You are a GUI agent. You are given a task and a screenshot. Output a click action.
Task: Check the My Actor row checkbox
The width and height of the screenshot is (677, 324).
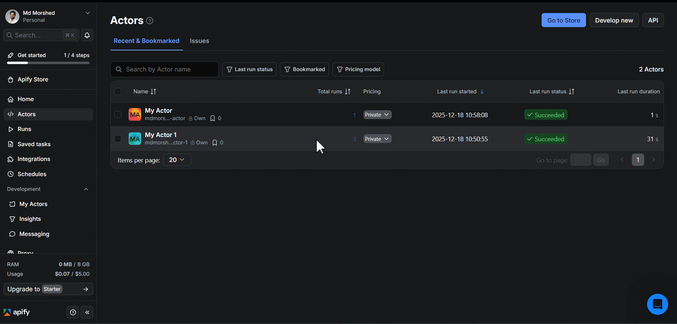(118, 115)
